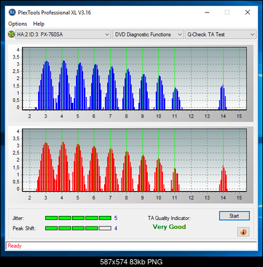Click the blue peak at 3 in top graph

pyautogui.click(x=46, y=85)
